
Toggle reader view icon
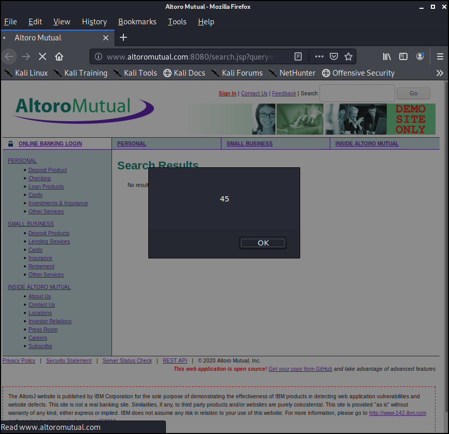point(298,56)
